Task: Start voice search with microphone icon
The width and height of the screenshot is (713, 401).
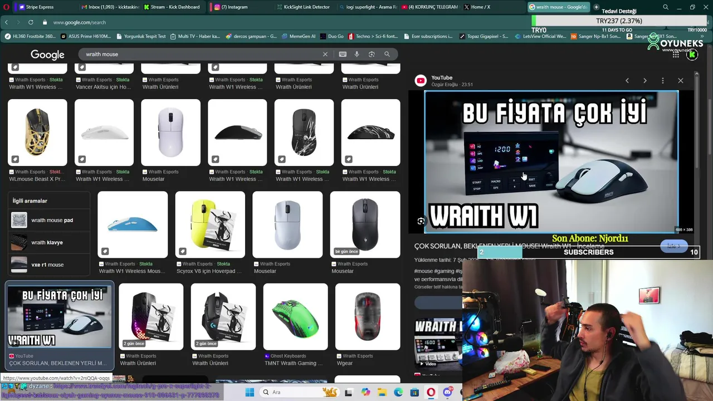Action: pyautogui.click(x=357, y=54)
